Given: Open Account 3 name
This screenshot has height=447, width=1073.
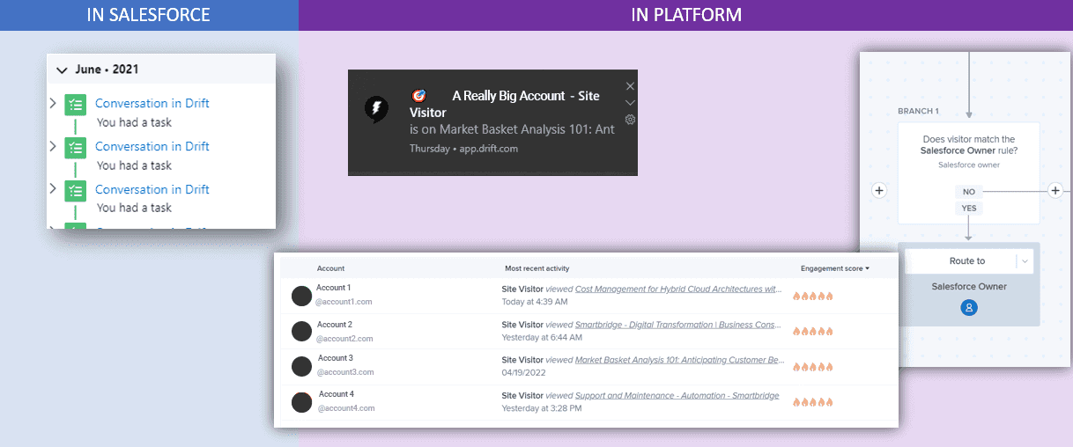Looking at the screenshot, I should 336,358.
